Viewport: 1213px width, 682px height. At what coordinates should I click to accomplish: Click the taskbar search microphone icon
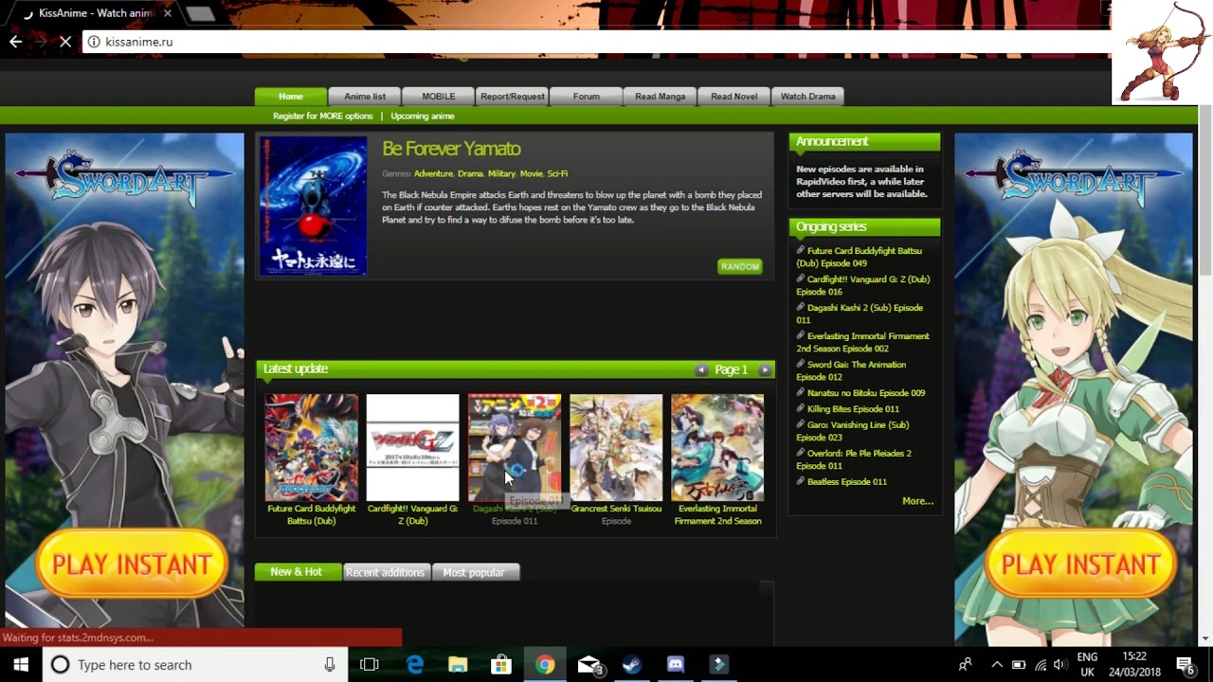coord(330,665)
